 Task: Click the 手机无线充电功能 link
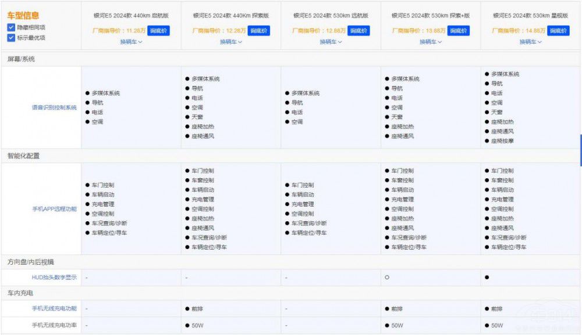[x=54, y=308]
